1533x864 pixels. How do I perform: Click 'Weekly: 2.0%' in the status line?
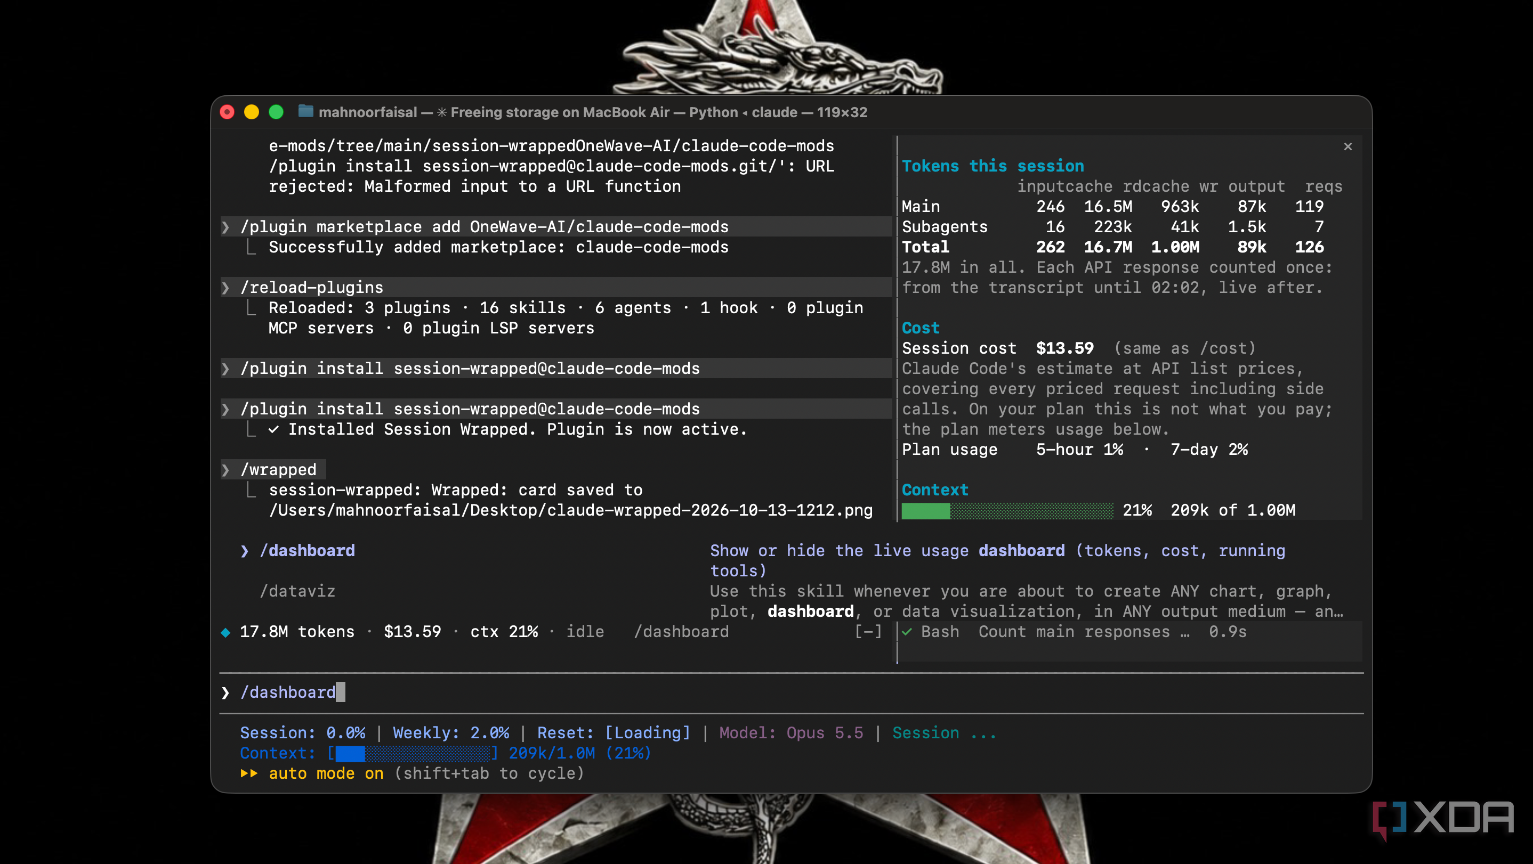point(451,732)
